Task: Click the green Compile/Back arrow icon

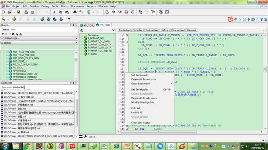Action: 89,12
